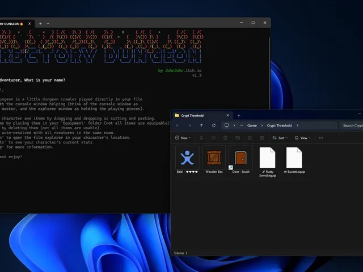The image size is (363, 272).
Task: Open the Door - South shortcut icon
Action: click(240, 158)
